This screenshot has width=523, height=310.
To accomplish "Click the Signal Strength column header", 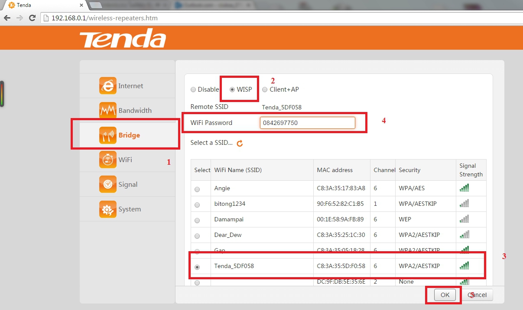I will [471, 170].
